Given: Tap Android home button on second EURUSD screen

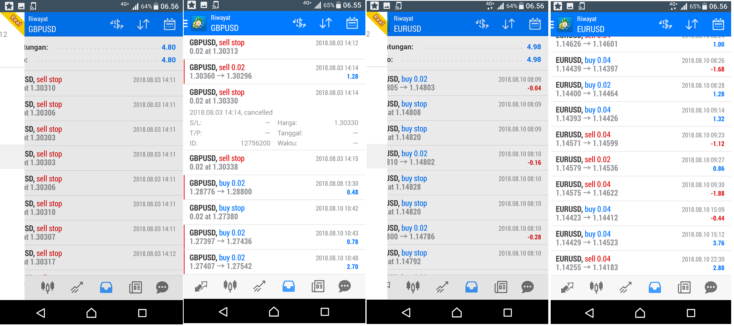Looking at the screenshot, I should pyautogui.click(x=640, y=313).
